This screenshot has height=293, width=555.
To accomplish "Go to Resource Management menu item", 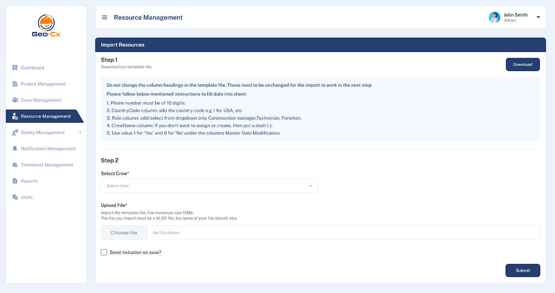I will click(46, 116).
